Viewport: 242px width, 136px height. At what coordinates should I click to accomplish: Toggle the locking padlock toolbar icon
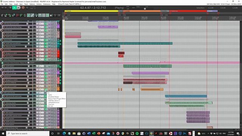click(x=51, y=15)
